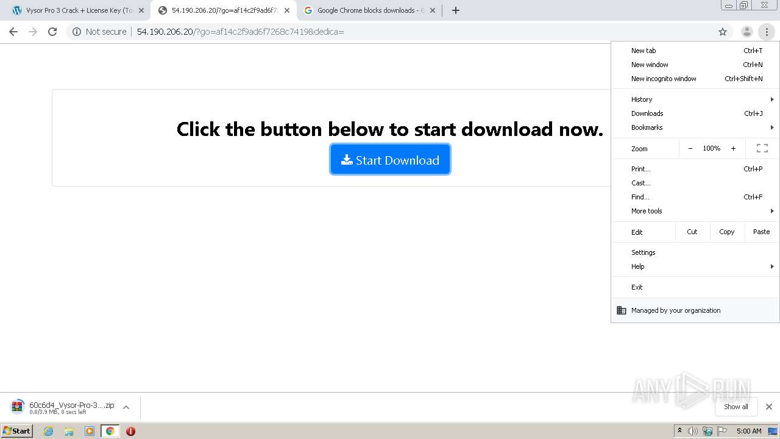780x439 pixels.
Task: Open Settings from the Chrome menu
Action: pos(695,252)
